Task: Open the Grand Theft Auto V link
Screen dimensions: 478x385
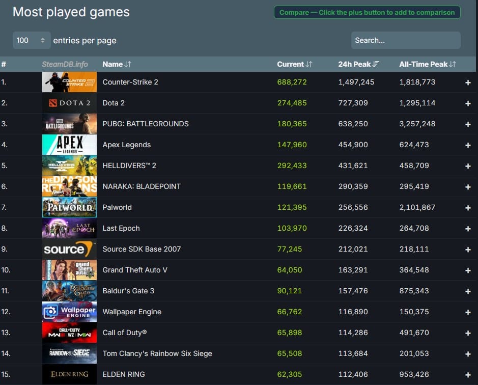Action: pyautogui.click(x=135, y=270)
